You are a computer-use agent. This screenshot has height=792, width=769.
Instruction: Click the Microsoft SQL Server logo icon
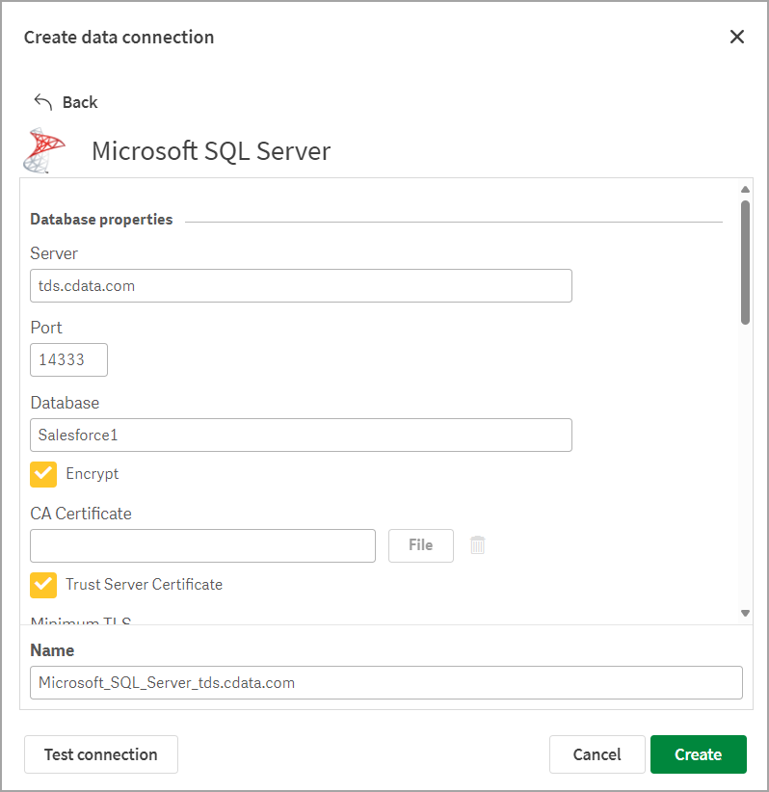[x=44, y=150]
